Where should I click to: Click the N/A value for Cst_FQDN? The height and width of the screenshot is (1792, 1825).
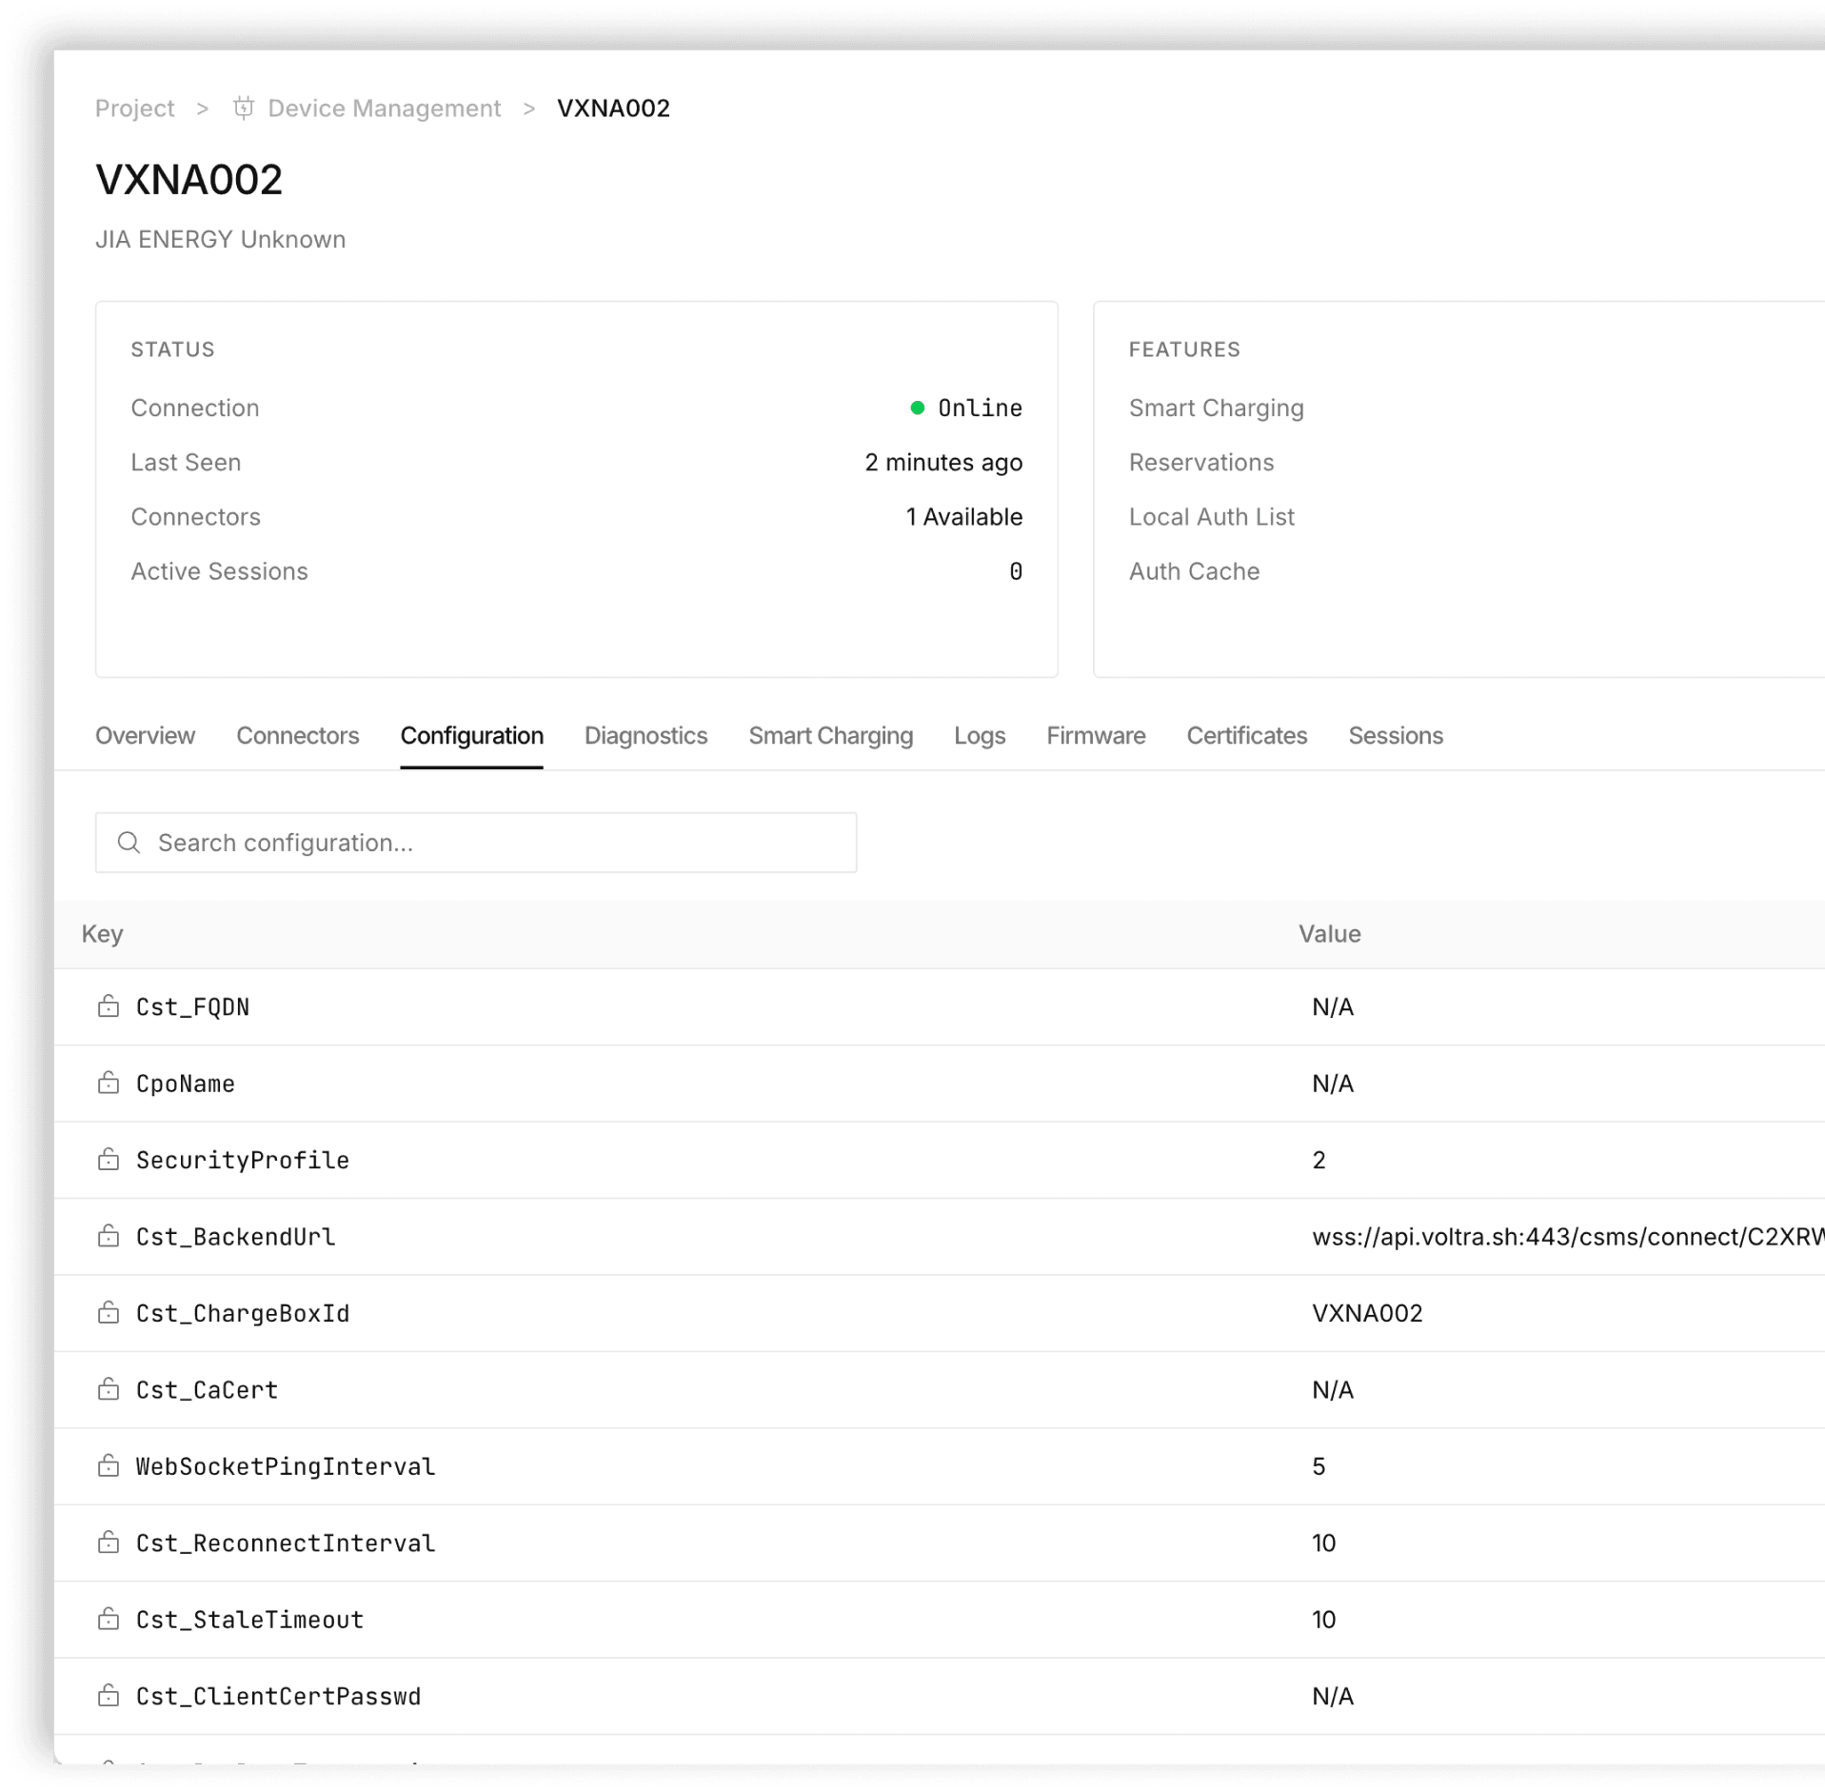coord(1332,1006)
